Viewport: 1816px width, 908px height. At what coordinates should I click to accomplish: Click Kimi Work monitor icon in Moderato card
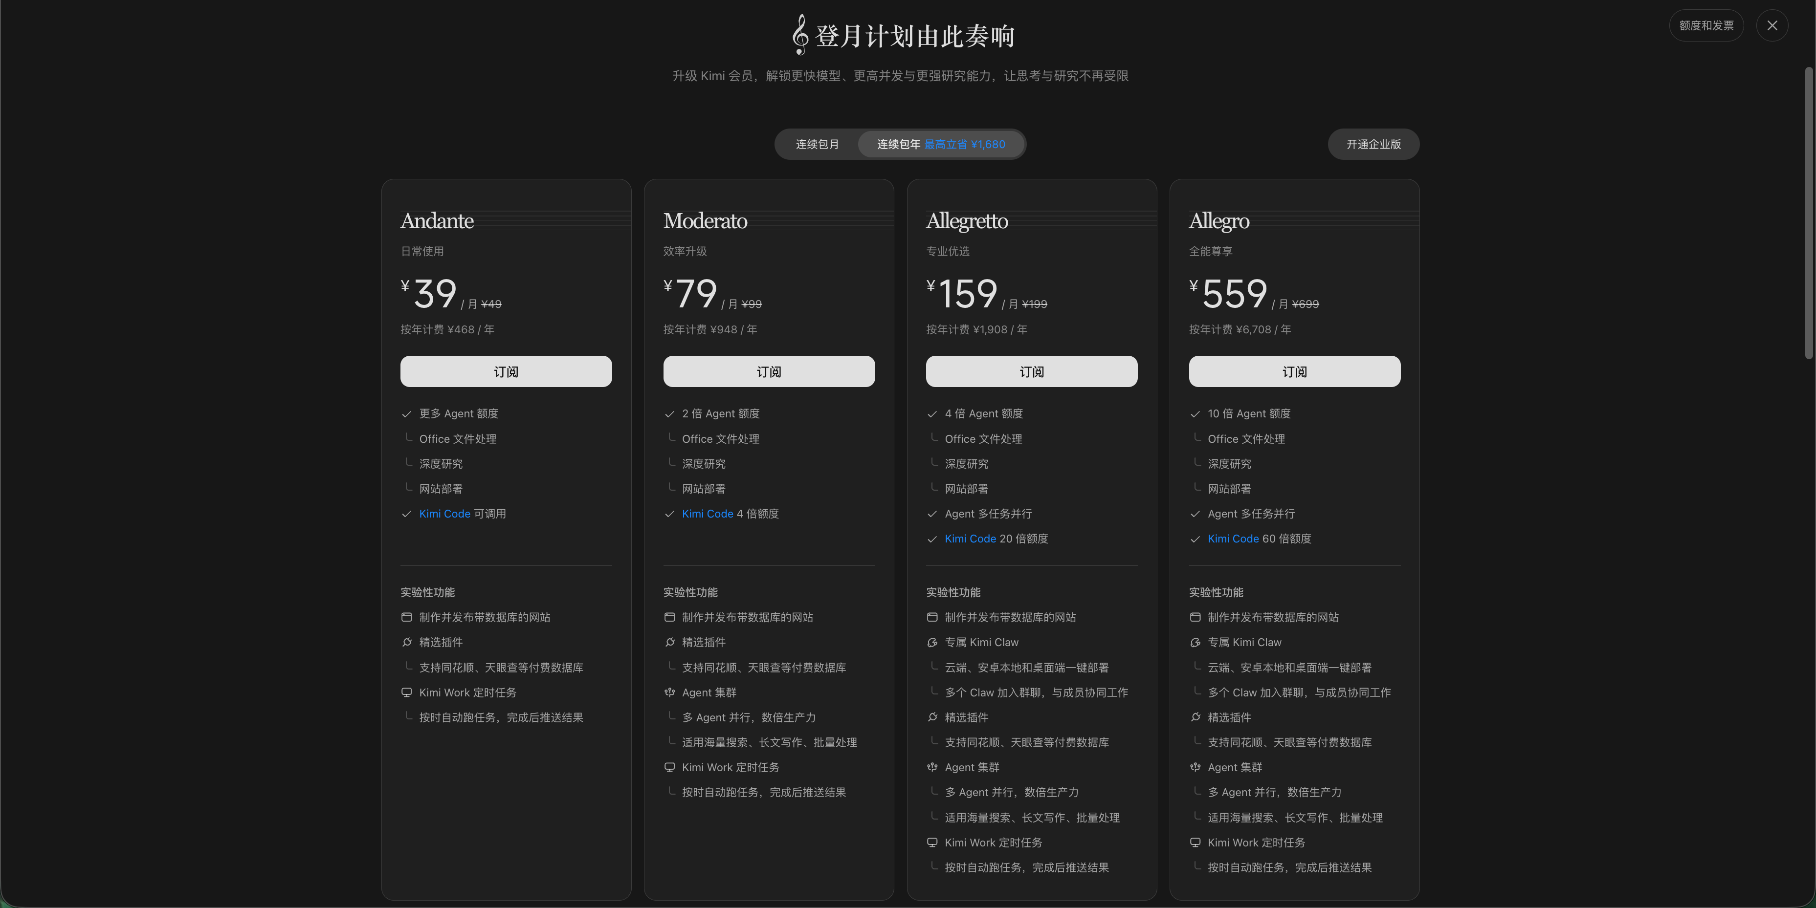tap(670, 767)
